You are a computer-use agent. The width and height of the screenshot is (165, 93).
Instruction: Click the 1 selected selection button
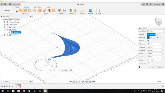click(151, 34)
